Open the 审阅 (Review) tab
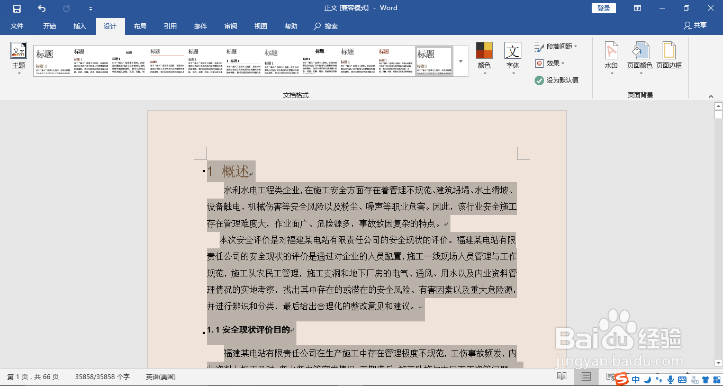 pos(231,26)
